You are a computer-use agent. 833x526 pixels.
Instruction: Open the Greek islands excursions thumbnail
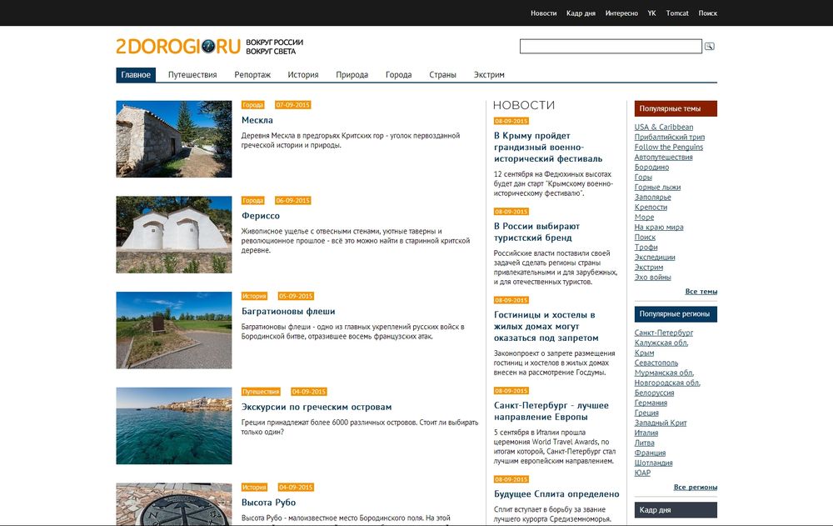tap(174, 426)
